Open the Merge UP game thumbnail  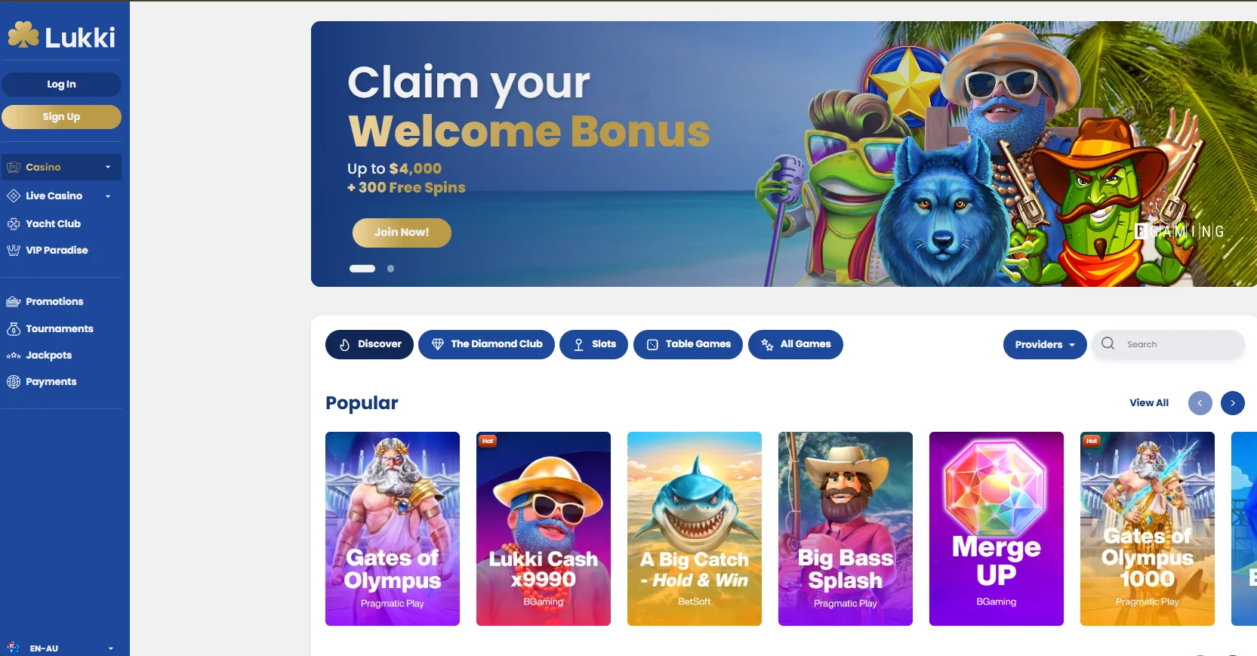point(997,528)
